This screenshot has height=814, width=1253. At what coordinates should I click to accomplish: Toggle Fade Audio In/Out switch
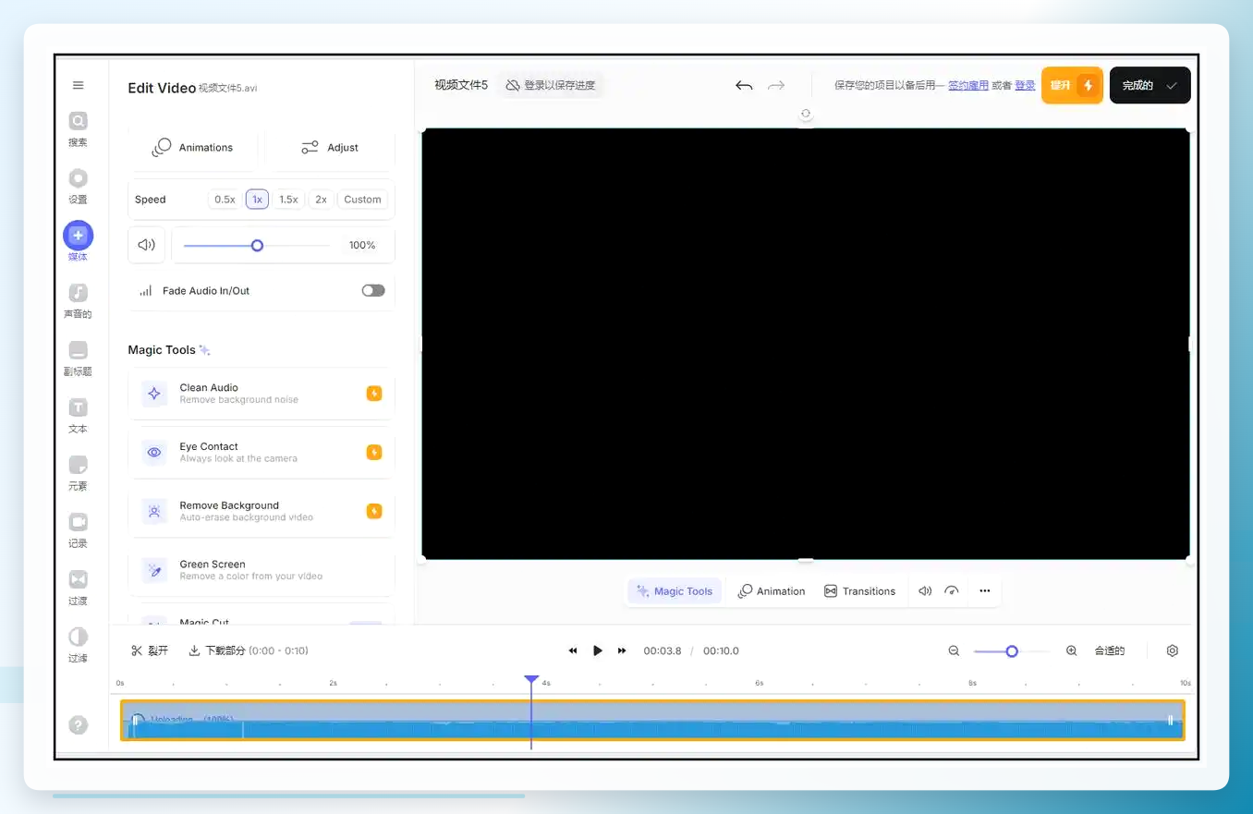[373, 290]
